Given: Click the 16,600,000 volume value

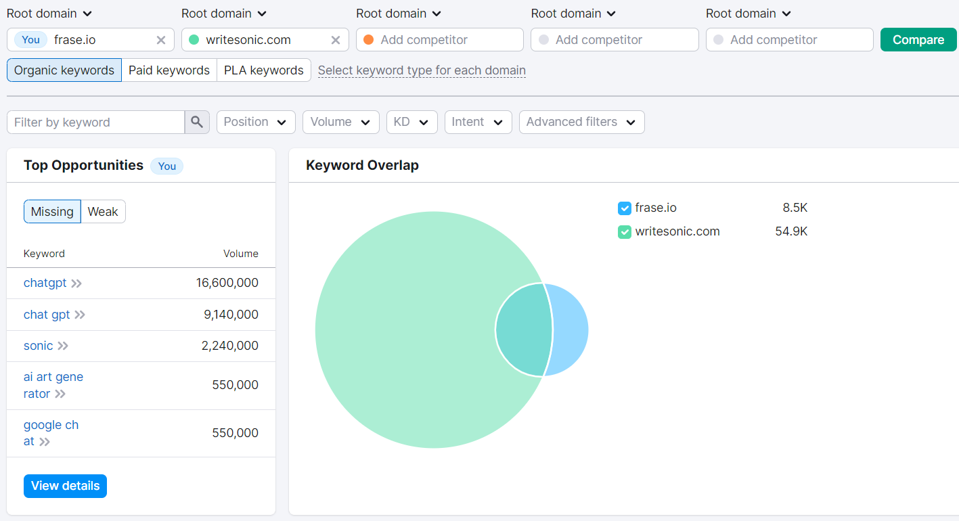Looking at the screenshot, I should pyautogui.click(x=227, y=283).
